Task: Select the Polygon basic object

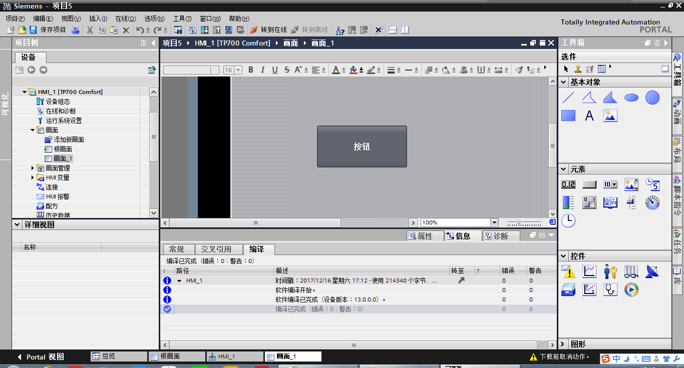Action: click(610, 97)
